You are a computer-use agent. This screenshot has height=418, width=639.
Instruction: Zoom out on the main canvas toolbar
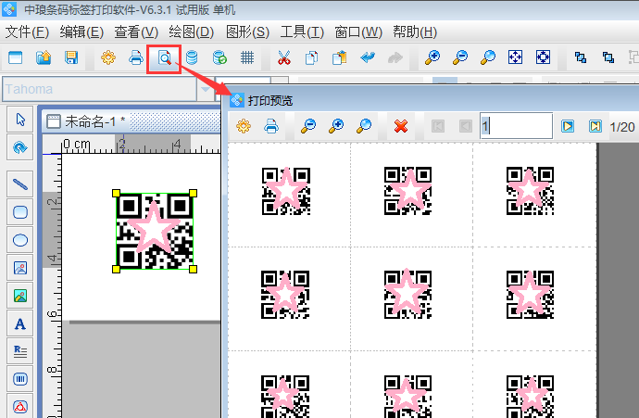tap(460, 57)
